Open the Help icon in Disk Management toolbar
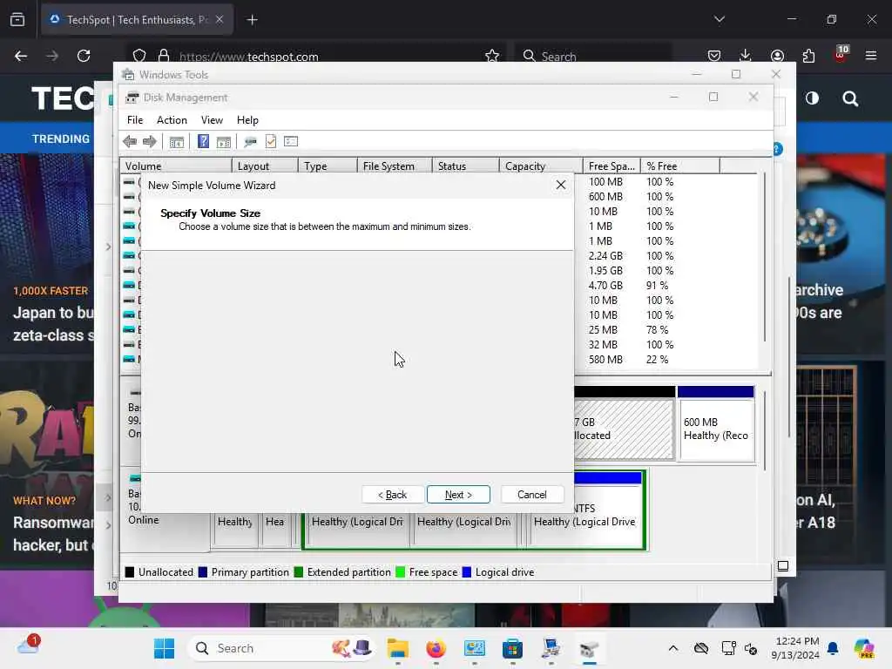The width and height of the screenshot is (892, 669). pos(203,141)
